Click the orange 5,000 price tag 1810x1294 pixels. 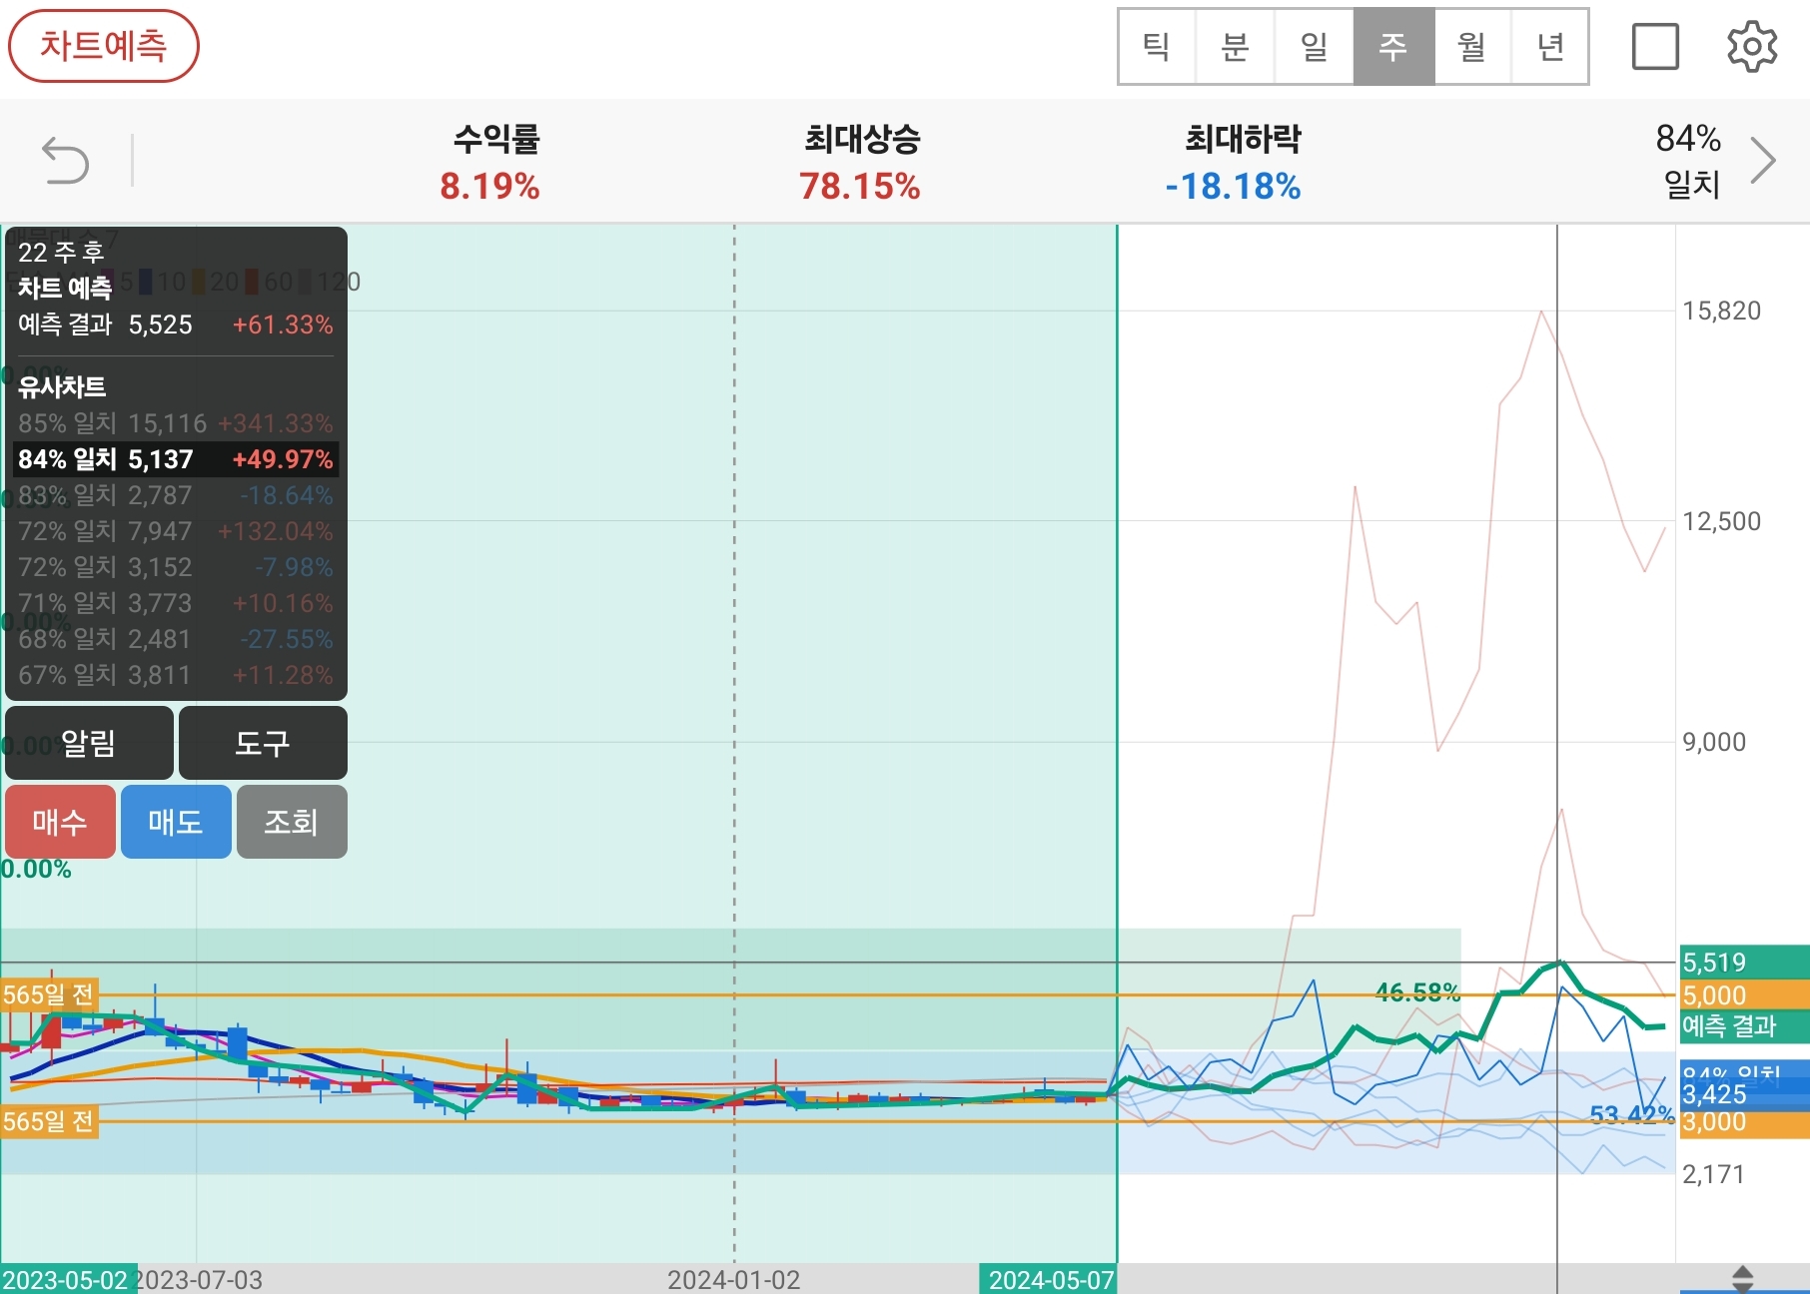click(x=1744, y=995)
